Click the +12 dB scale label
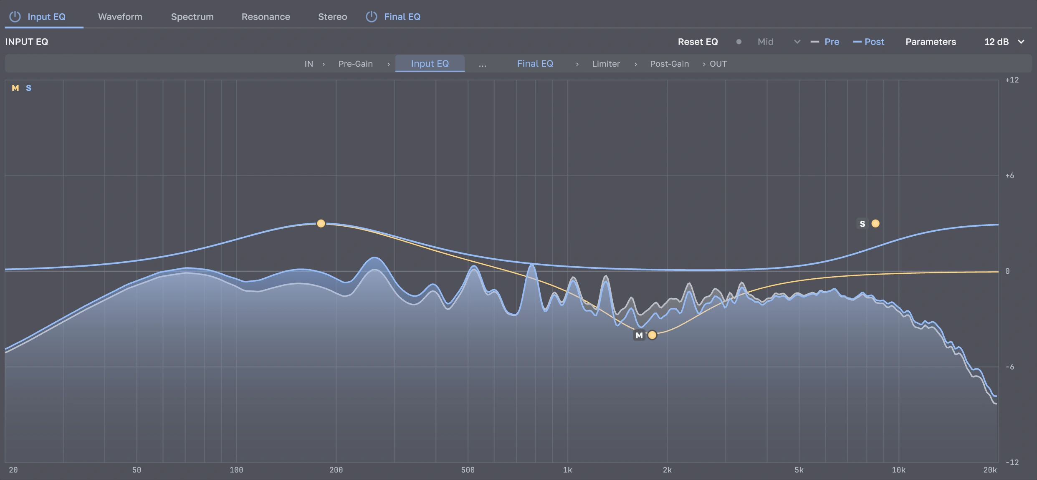 pos(1012,80)
